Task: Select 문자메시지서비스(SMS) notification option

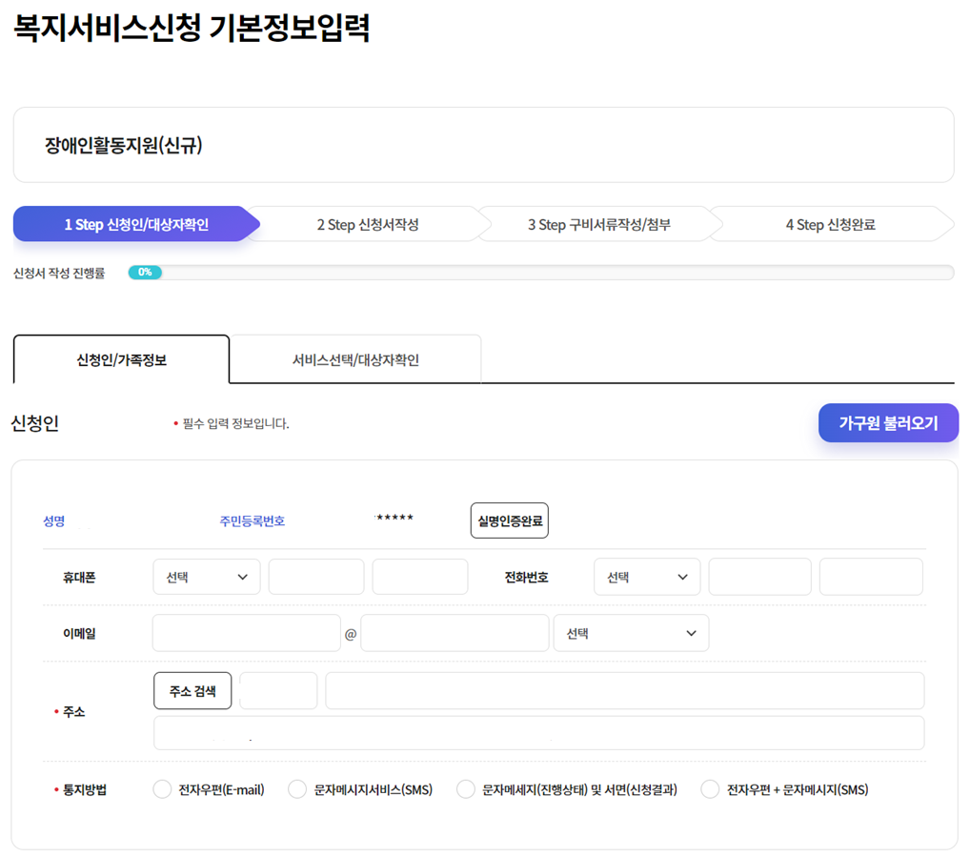Action: point(296,789)
